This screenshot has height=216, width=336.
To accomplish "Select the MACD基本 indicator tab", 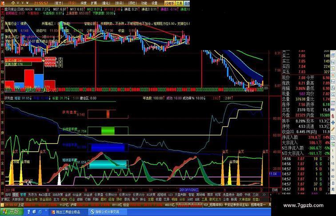I will pos(45,195).
